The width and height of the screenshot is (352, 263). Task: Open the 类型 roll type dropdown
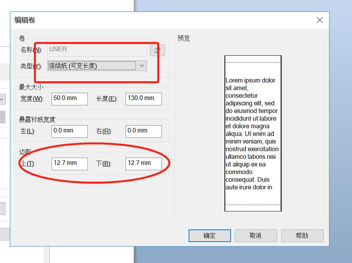click(97, 66)
